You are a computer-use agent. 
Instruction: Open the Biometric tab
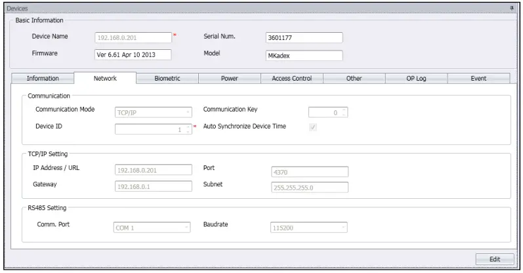pyautogui.click(x=167, y=79)
